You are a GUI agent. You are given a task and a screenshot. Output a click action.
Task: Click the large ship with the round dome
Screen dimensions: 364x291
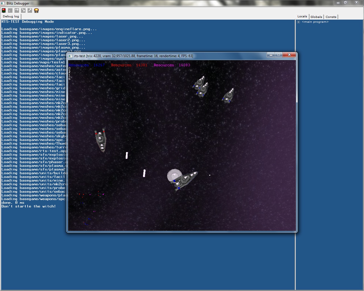tap(183, 179)
